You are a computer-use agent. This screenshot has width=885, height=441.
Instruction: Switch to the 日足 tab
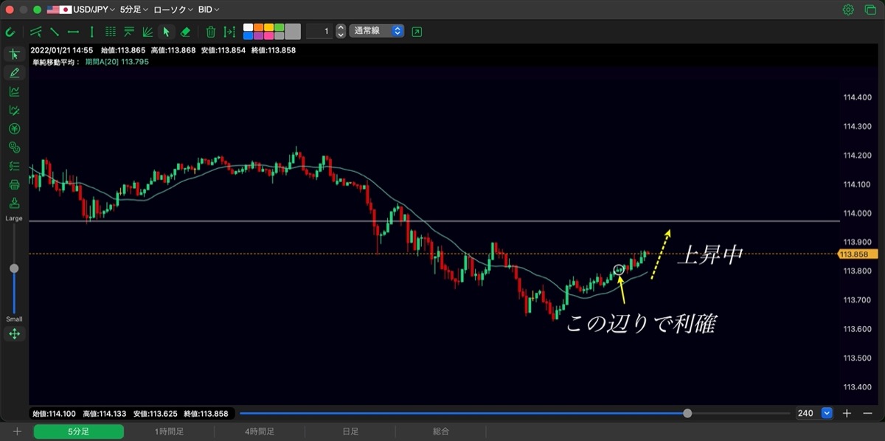coord(350,431)
